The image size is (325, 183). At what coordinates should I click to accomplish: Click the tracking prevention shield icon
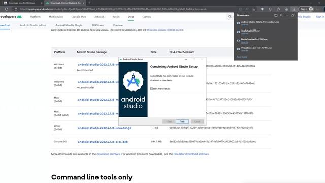click(262, 9)
